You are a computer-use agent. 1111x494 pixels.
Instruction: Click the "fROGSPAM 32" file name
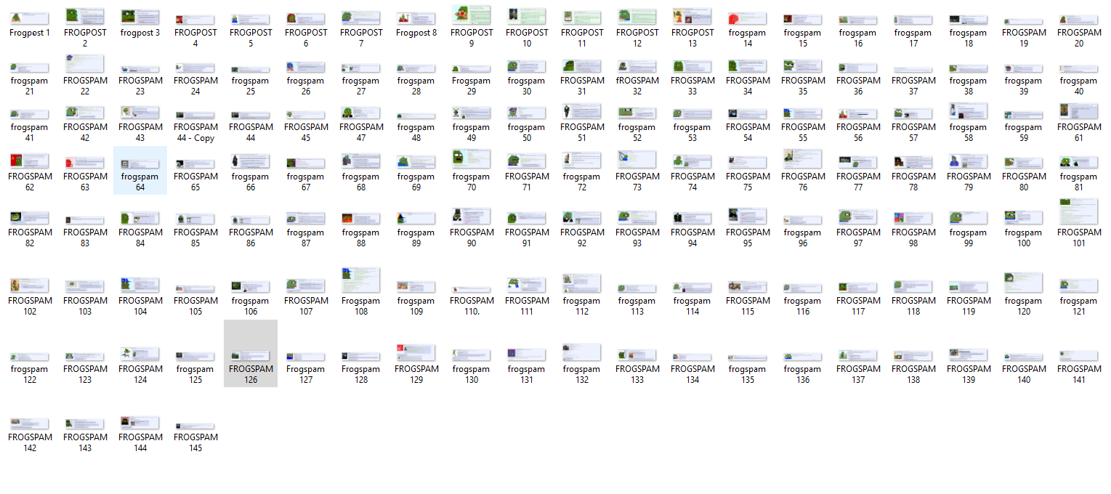pyautogui.click(x=637, y=86)
